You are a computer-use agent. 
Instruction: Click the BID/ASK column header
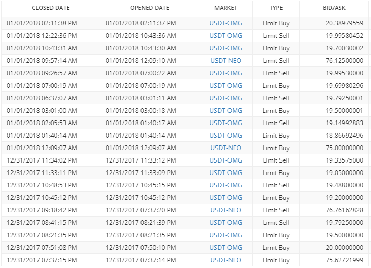(334, 8)
